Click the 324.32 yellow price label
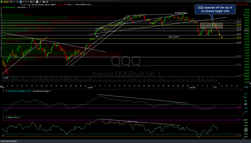The height and width of the screenshot is (143, 251). pyautogui.click(x=239, y=38)
